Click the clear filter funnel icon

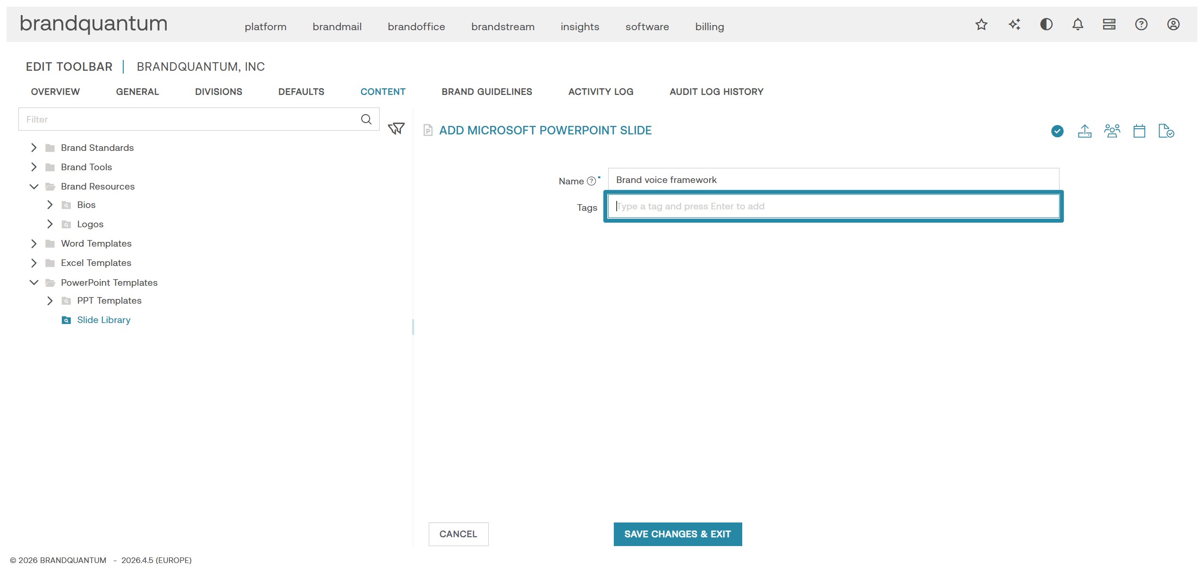pos(396,129)
